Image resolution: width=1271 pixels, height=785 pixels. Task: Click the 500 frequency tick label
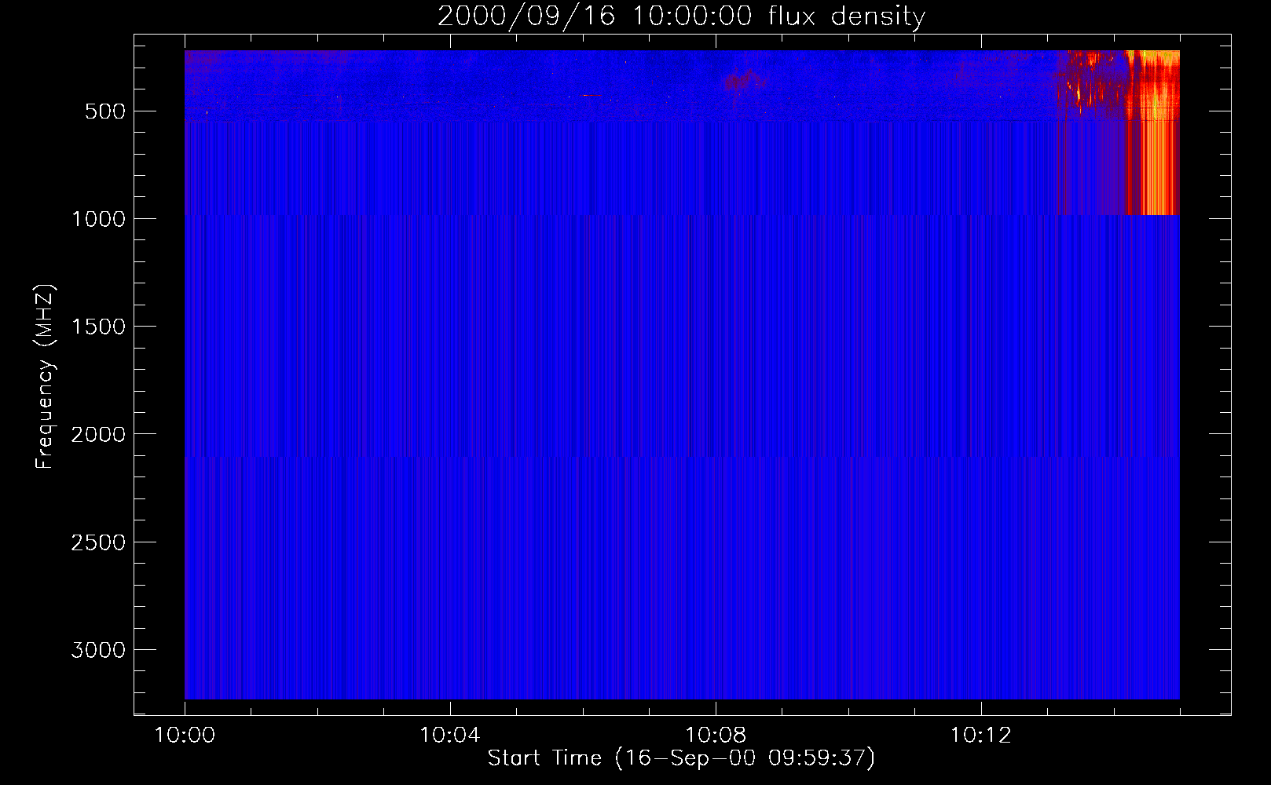104,111
